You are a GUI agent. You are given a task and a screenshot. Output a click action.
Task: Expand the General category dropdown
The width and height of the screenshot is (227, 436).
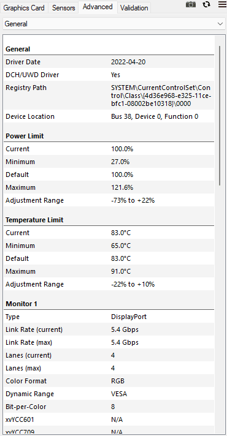point(113,24)
